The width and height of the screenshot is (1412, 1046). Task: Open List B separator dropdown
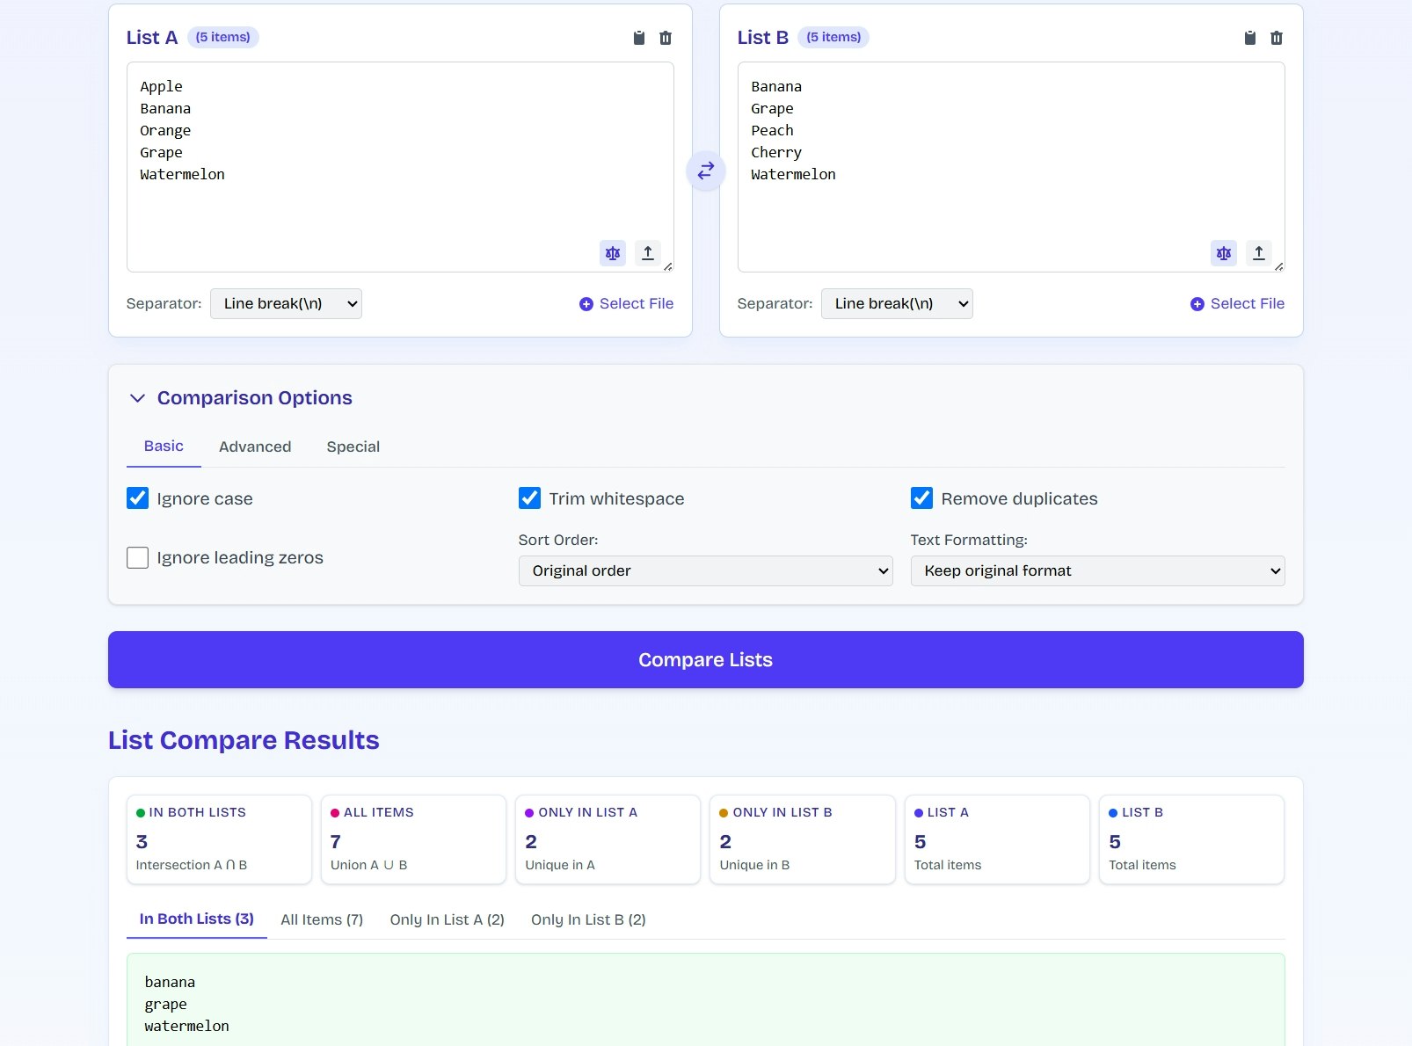897,303
